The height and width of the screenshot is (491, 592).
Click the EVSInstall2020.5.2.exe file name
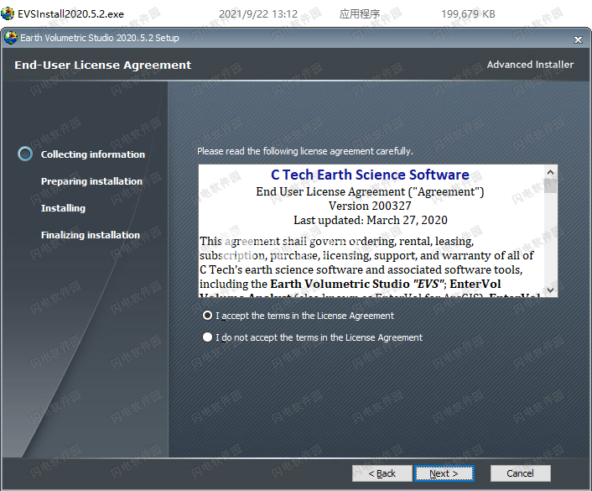pyautogui.click(x=70, y=14)
